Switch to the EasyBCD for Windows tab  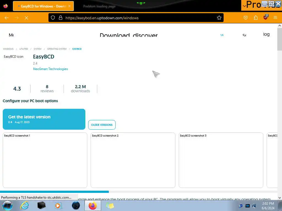pos(43,6)
